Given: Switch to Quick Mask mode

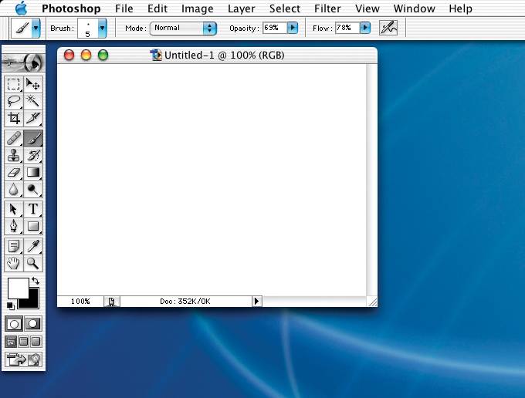Looking at the screenshot, I should [x=33, y=323].
